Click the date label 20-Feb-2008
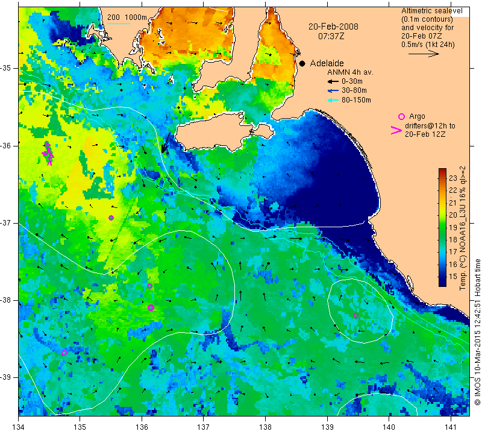Screen dimensions: 482x434 coord(333,27)
